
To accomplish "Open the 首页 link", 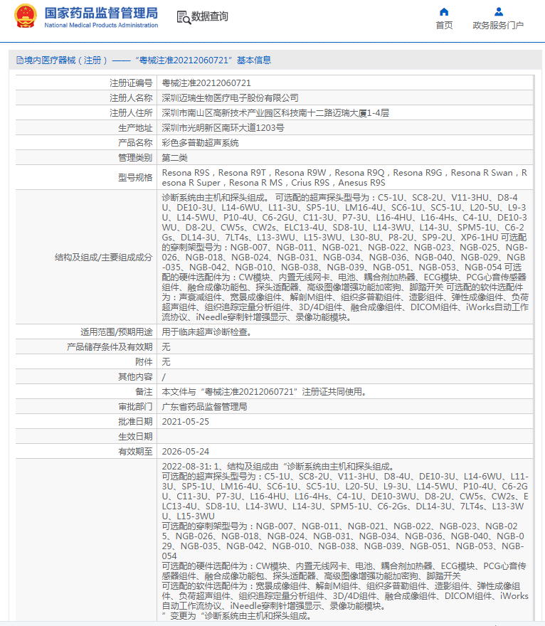I will click(x=444, y=25).
